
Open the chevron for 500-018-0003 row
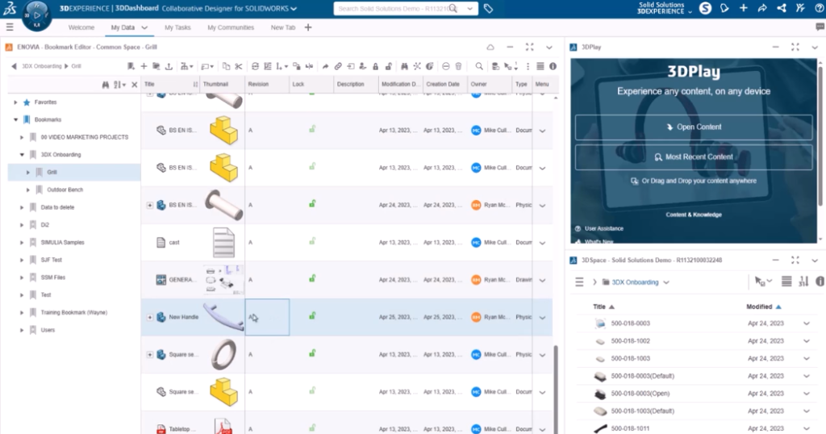click(x=807, y=323)
